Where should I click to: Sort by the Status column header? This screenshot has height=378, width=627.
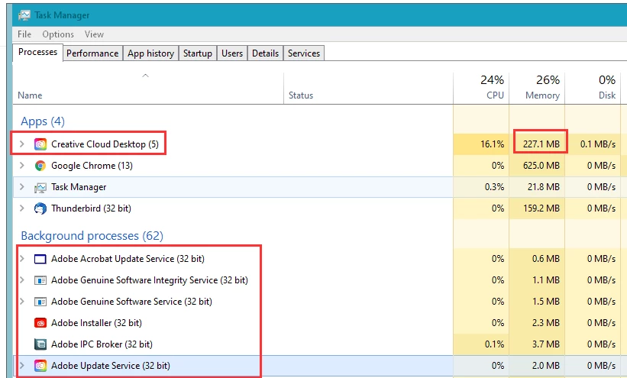click(x=368, y=88)
